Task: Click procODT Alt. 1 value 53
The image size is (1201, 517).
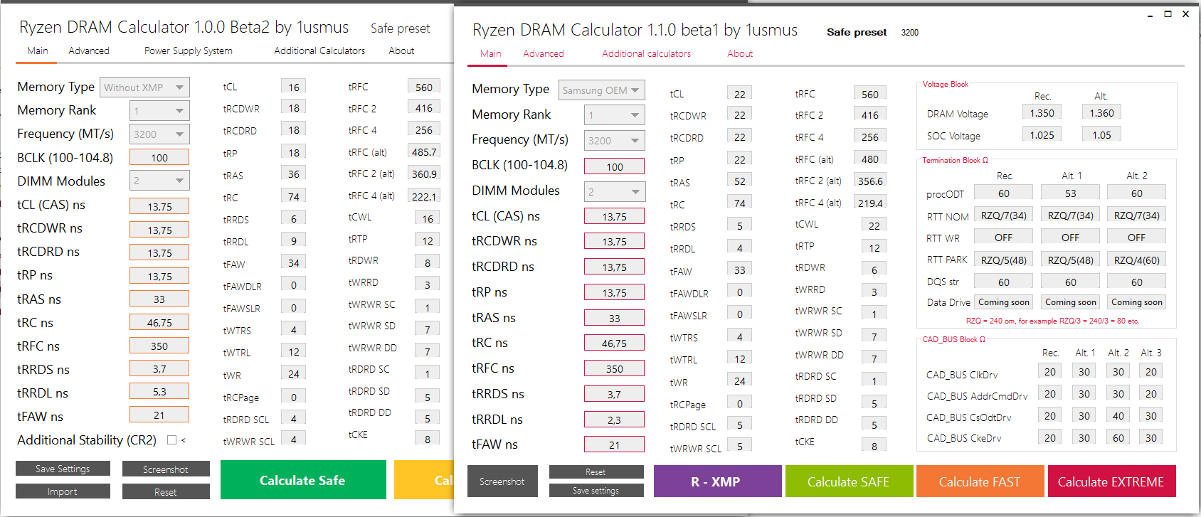Action: point(1071,193)
